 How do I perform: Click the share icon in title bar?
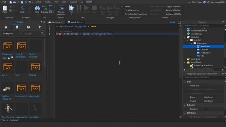[x=208, y=2]
